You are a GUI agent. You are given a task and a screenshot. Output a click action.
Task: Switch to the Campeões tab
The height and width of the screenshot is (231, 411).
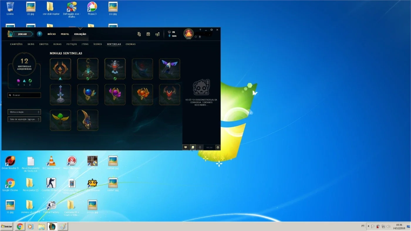(16, 44)
